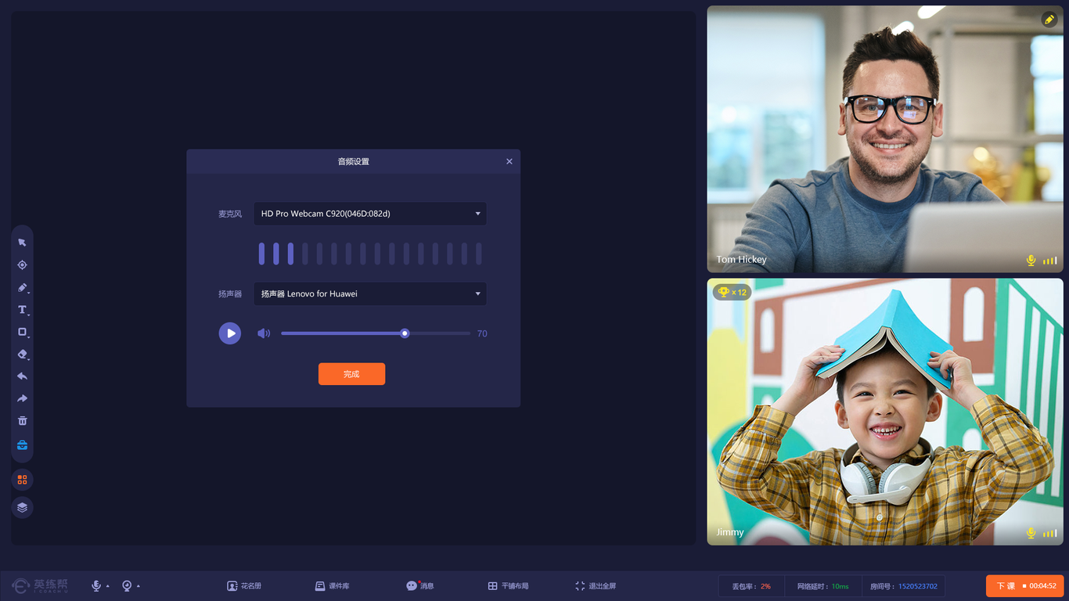This screenshot has height=601, width=1069.
Task: Activate the laser target tool
Action: (x=22, y=265)
